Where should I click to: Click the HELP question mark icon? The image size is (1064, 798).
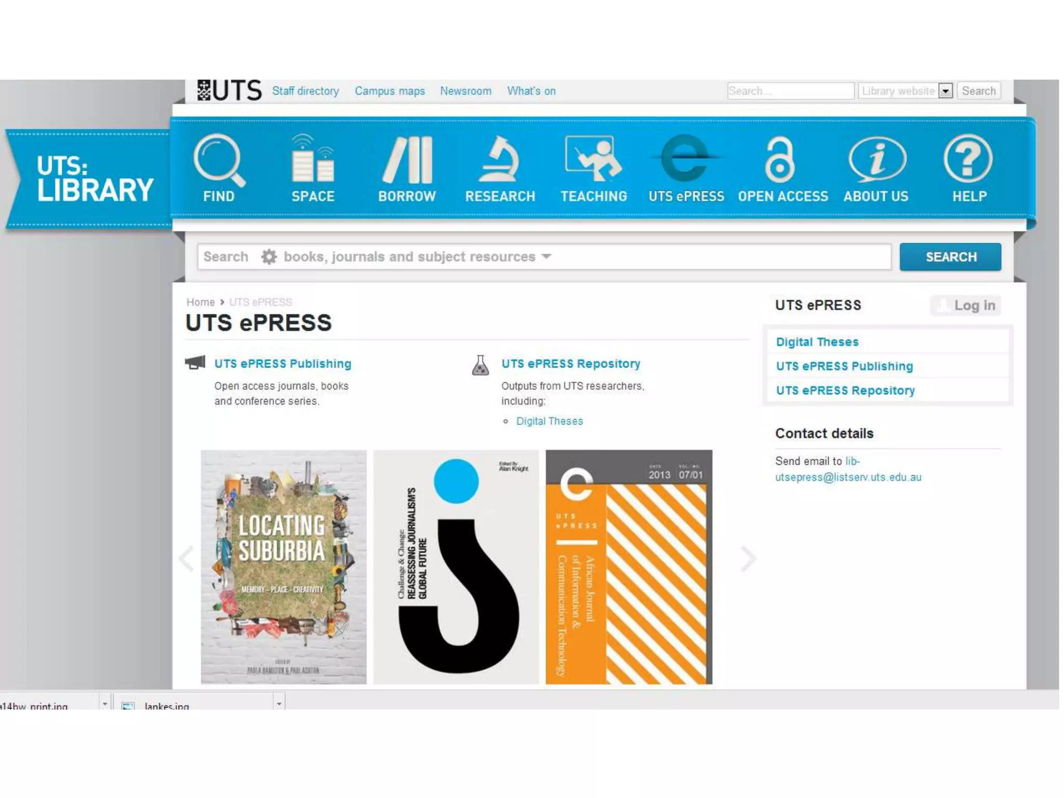pyautogui.click(x=968, y=158)
